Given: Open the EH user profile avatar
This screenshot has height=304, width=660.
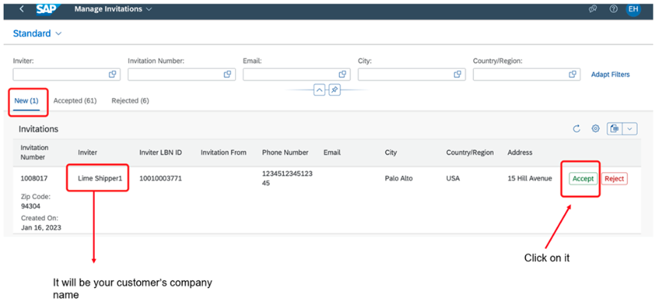Looking at the screenshot, I should pyautogui.click(x=633, y=9).
